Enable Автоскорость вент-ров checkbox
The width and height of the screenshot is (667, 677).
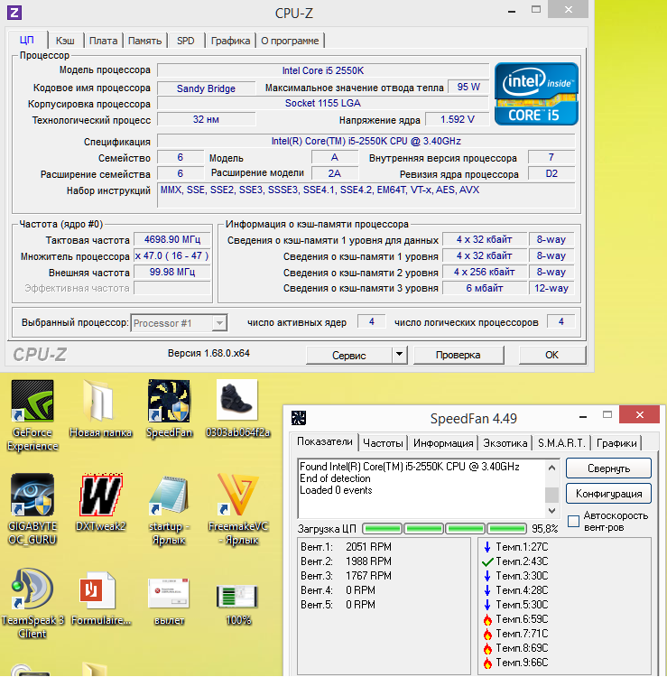(x=572, y=523)
